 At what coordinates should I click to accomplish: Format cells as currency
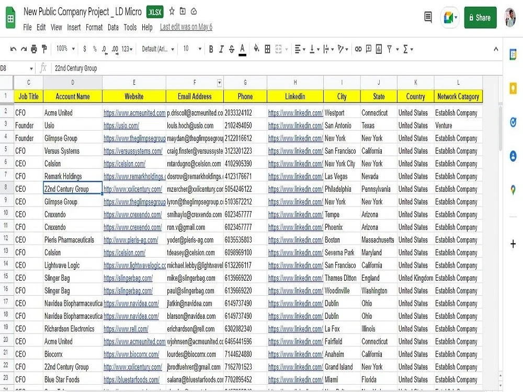coord(85,49)
